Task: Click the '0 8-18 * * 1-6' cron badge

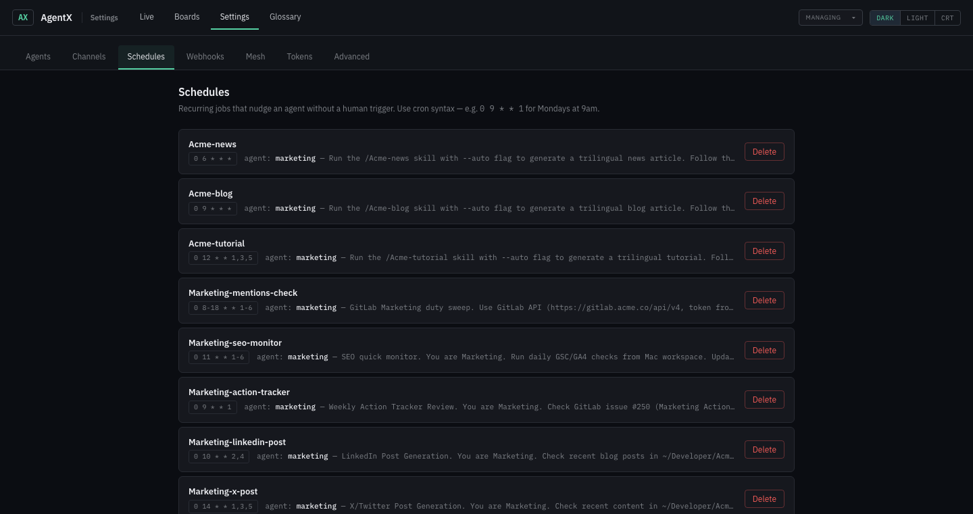Action: [x=223, y=307]
